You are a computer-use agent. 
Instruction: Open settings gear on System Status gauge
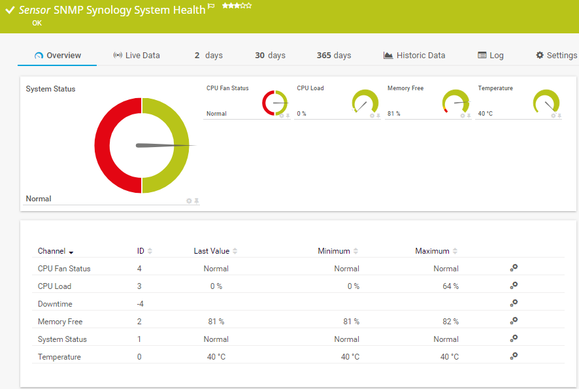[x=189, y=201]
